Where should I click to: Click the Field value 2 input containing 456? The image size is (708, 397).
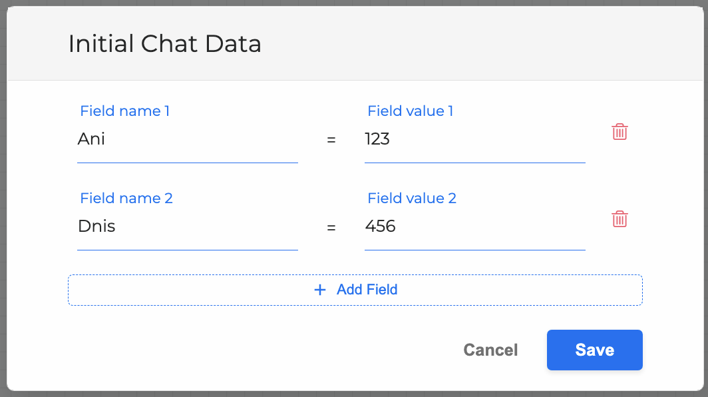474,227
